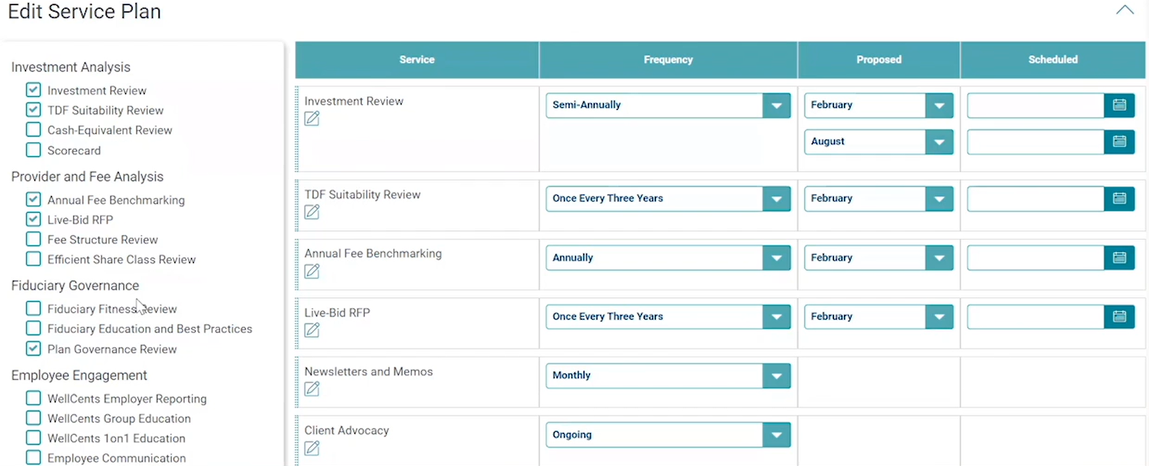Open proposed month dropdown for TDF Suitability Review
This screenshot has width=1149, height=466.
click(879, 199)
